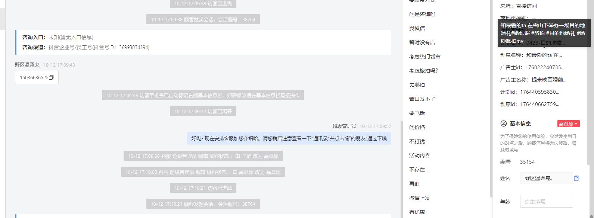
Task: Pick the 考虑热门城市 quick reply
Action: tap(425, 57)
